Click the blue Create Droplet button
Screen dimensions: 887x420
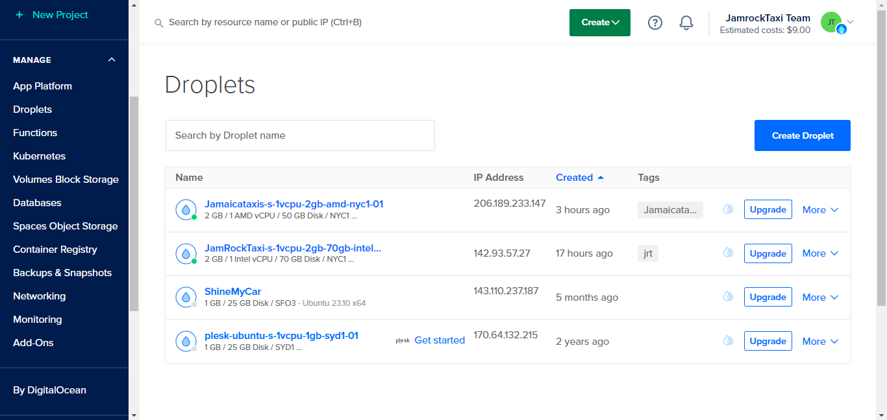[803, 135]
